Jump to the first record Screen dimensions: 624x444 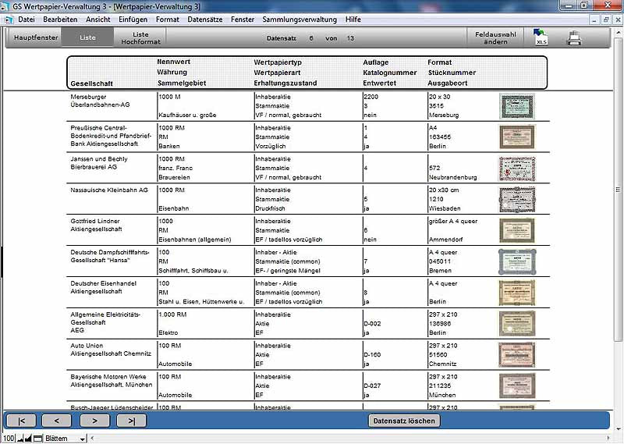coord(21,421)
